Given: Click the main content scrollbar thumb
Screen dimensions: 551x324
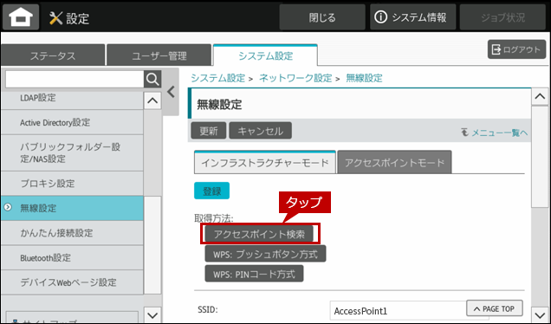Looking at the screenshot, I should click(x=540, y=157).
